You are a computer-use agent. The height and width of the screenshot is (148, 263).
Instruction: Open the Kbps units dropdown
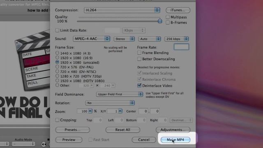[134, 30]
